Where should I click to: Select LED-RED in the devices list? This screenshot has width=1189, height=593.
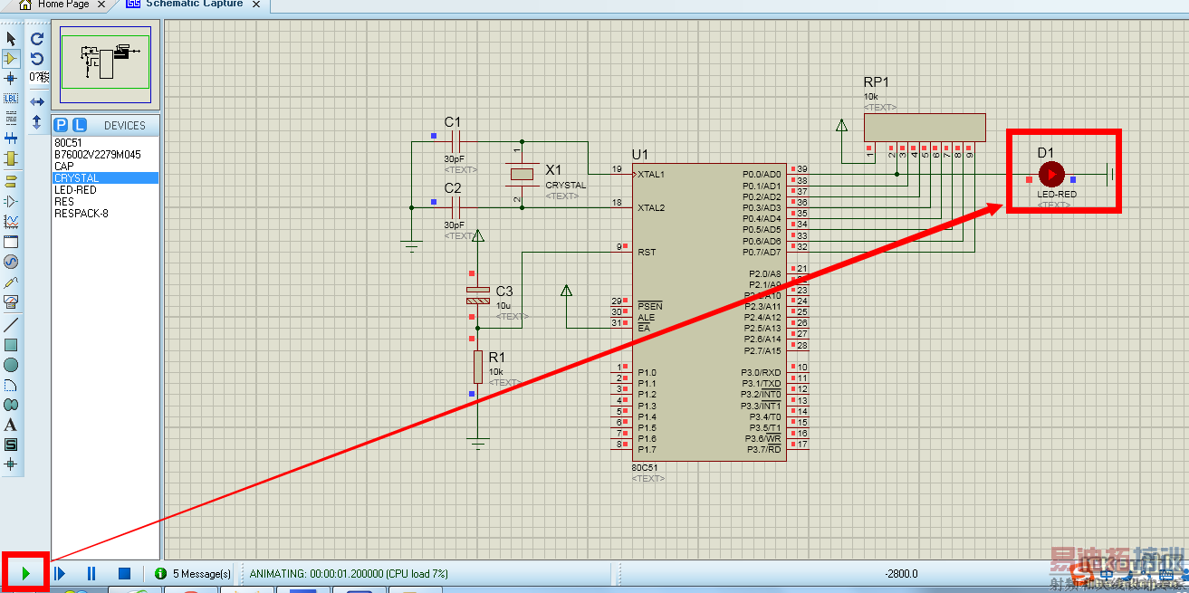tap(75, 190)
